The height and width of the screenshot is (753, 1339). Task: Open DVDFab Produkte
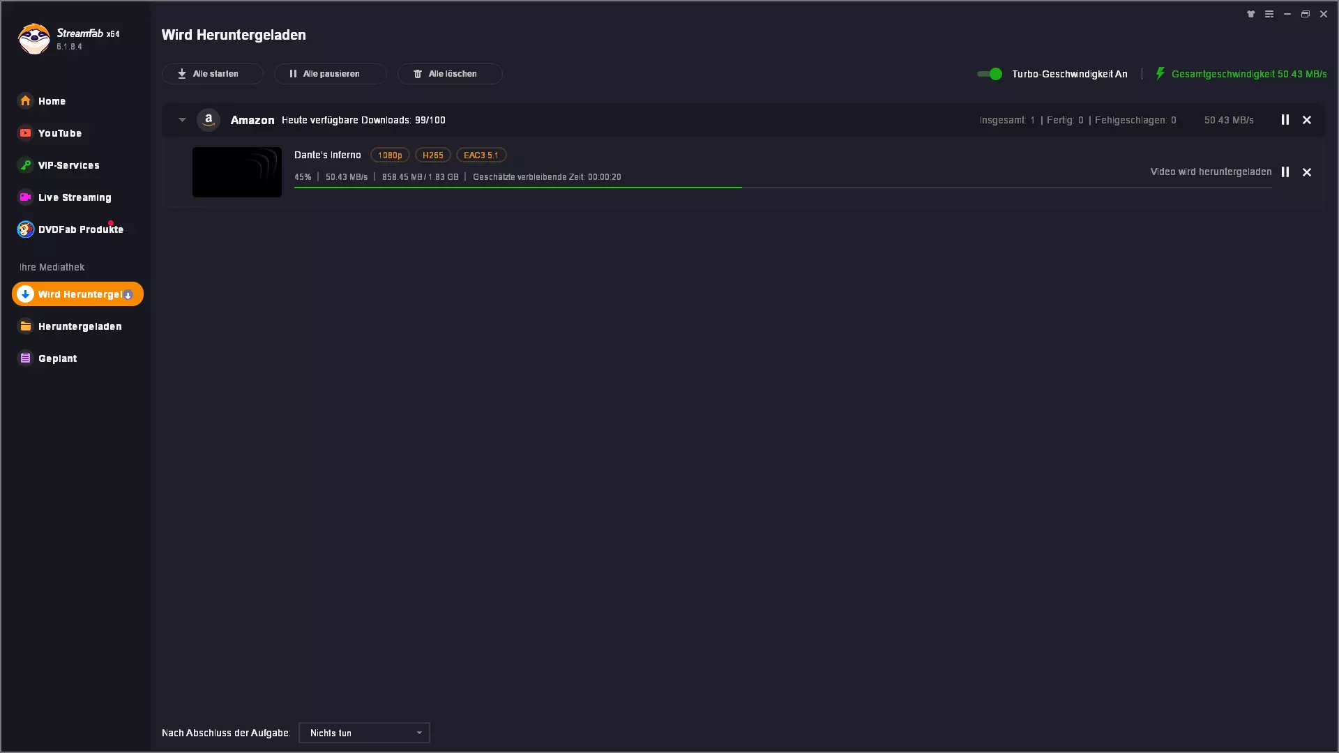[x=70, y=229]
